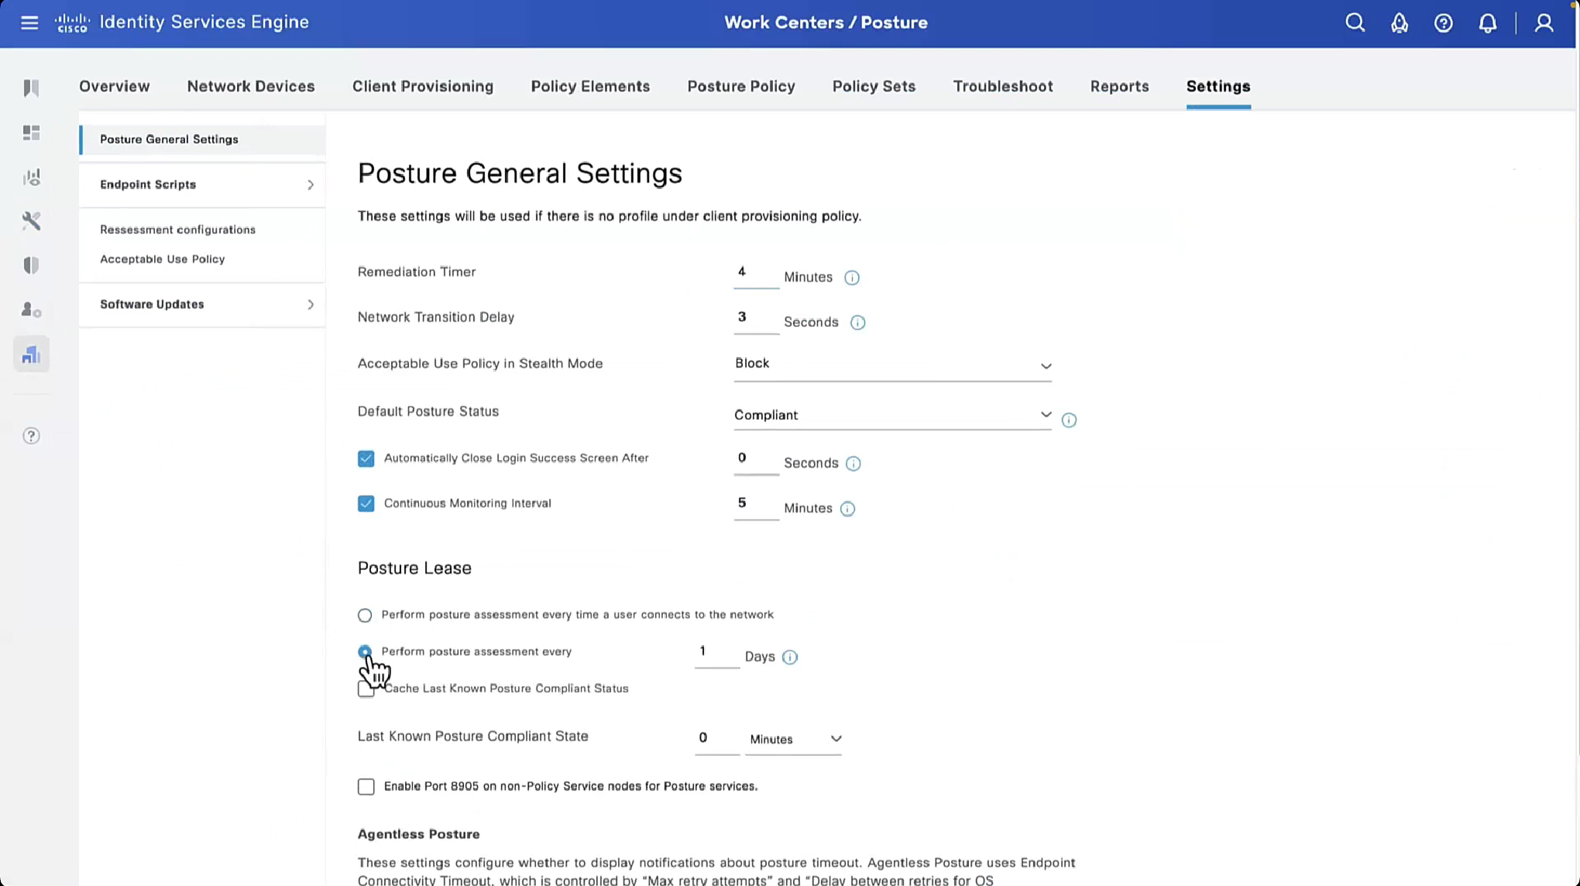1580x886 pixels.
Task: Open the hamburger navigation menu
Action: tap(29, 22)
